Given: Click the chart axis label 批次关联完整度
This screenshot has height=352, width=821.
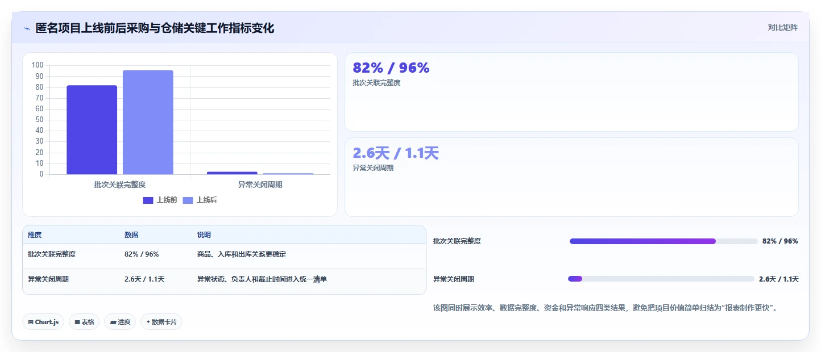Looking at the screenshot, I should coord(120,185).
